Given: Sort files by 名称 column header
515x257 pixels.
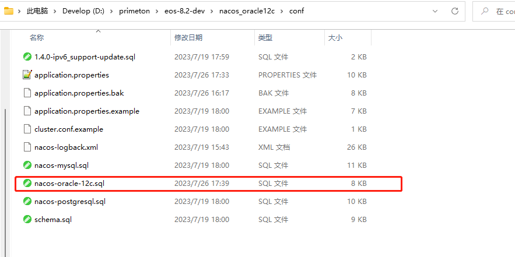Looking at the screenshot, I should tap(37, 38).
